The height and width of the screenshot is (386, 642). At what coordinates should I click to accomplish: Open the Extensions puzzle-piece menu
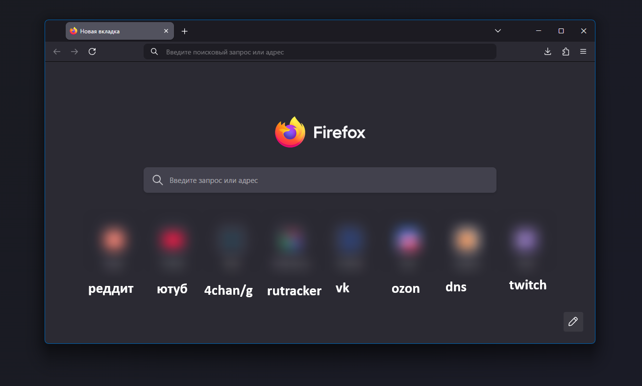[566, 51]
